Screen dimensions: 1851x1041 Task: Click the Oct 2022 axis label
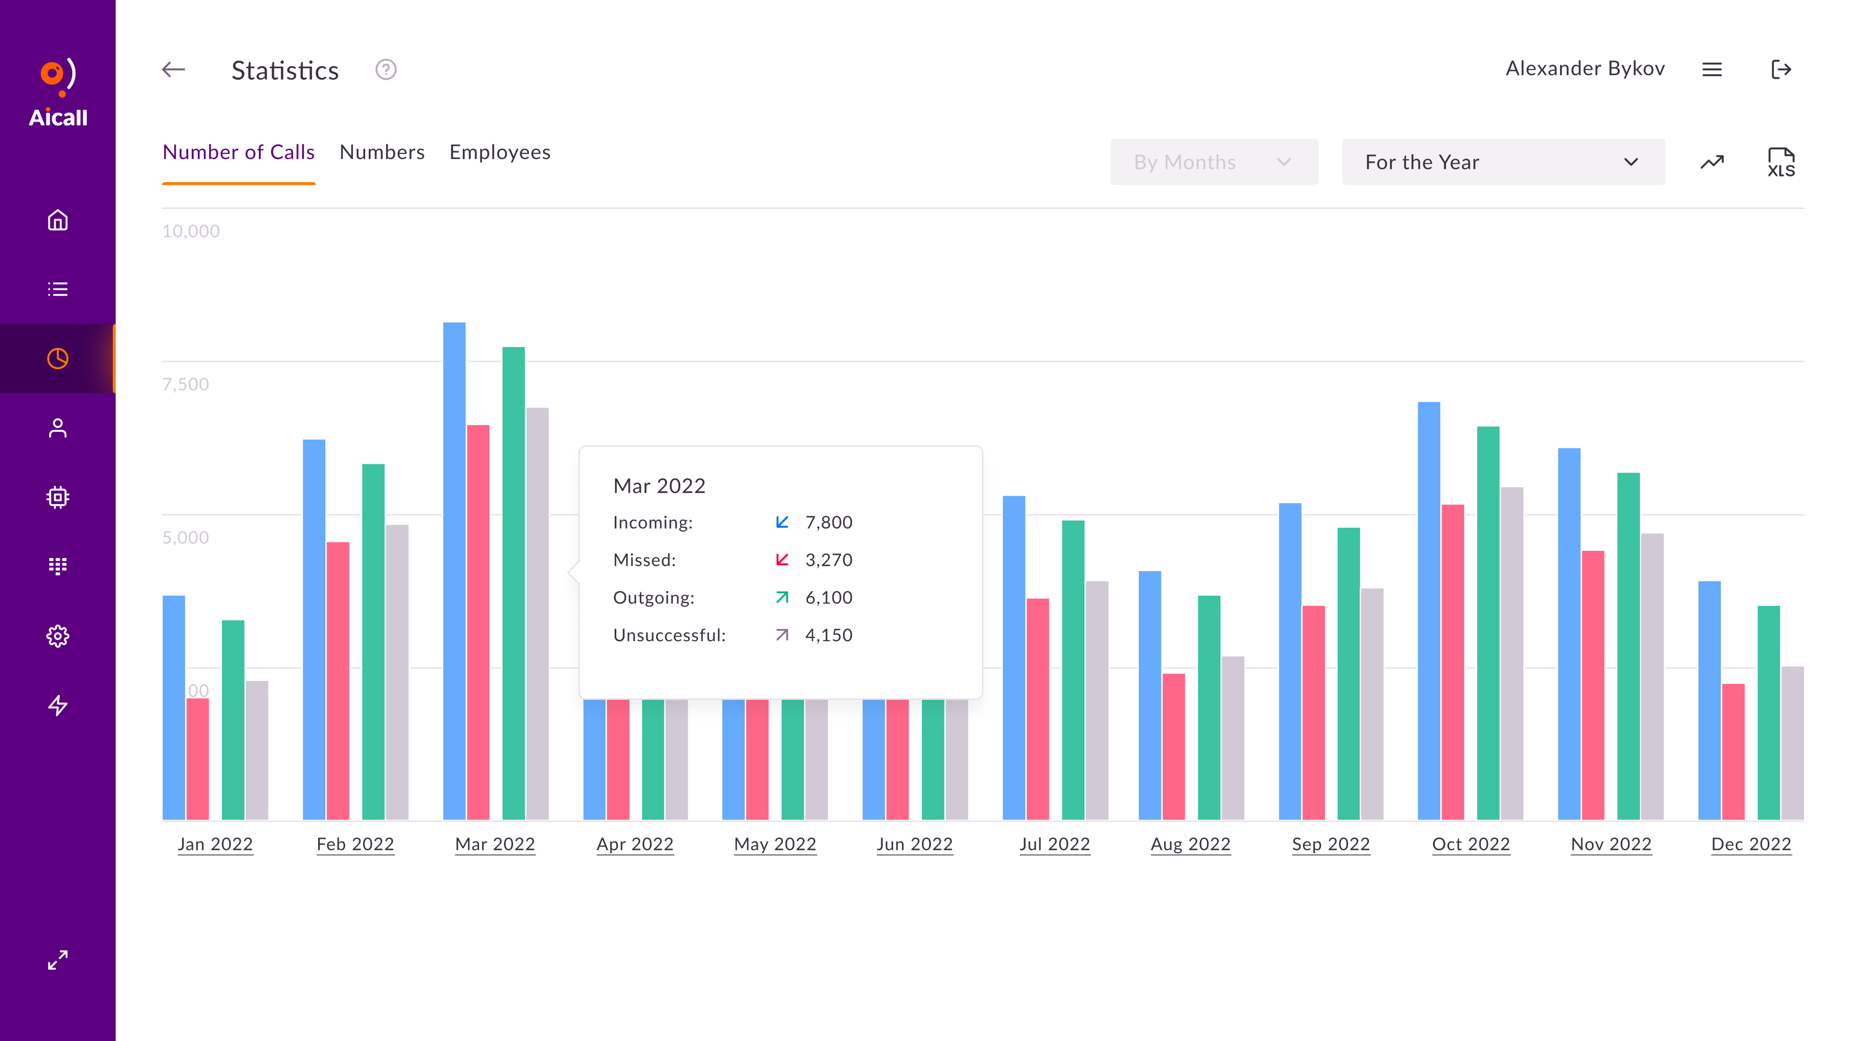point(1470,844)
